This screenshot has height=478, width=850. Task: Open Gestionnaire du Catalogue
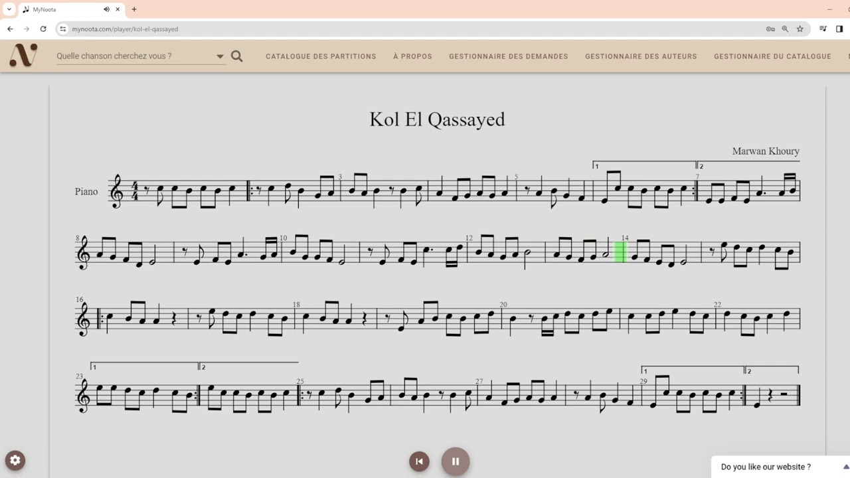[x=772, y=56]
